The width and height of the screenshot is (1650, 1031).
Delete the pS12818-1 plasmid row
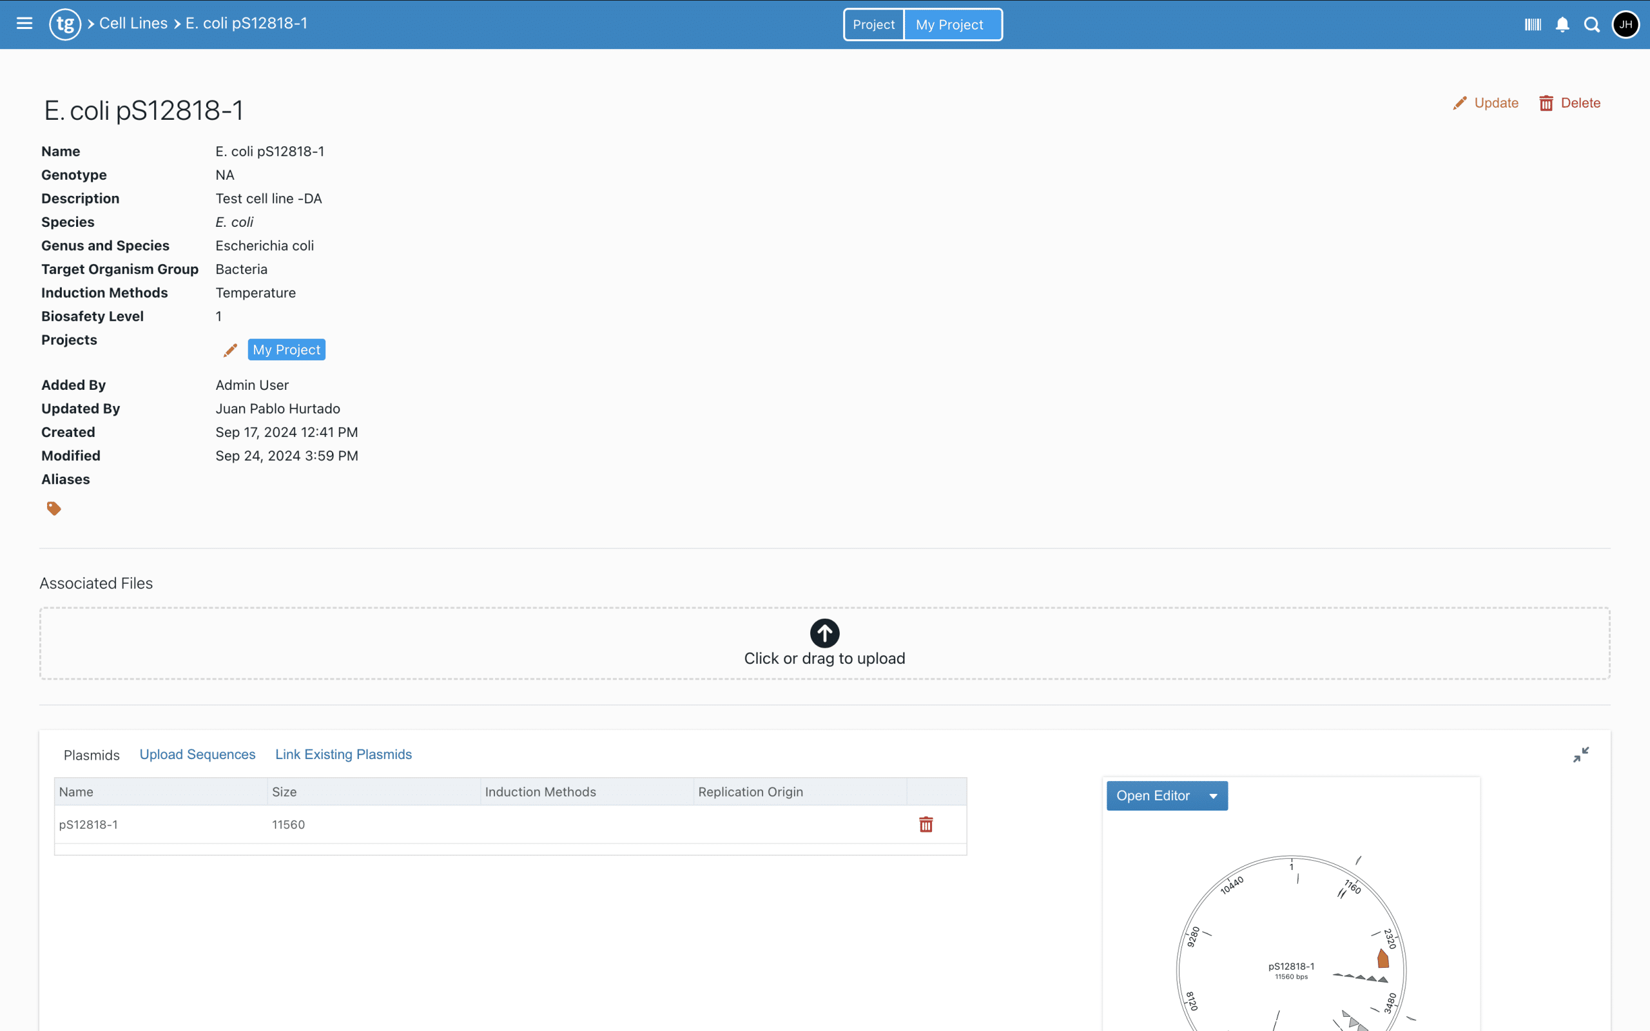point(926,824)
